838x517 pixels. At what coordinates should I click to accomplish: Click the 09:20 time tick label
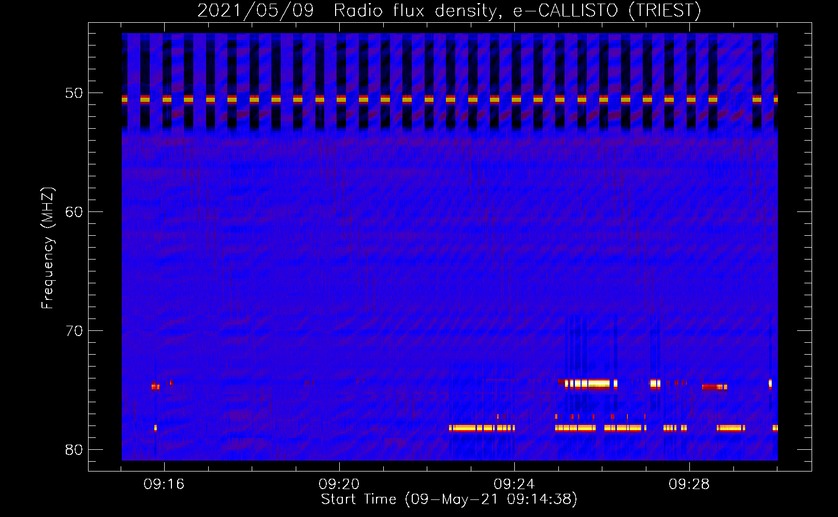click(339, 484)
